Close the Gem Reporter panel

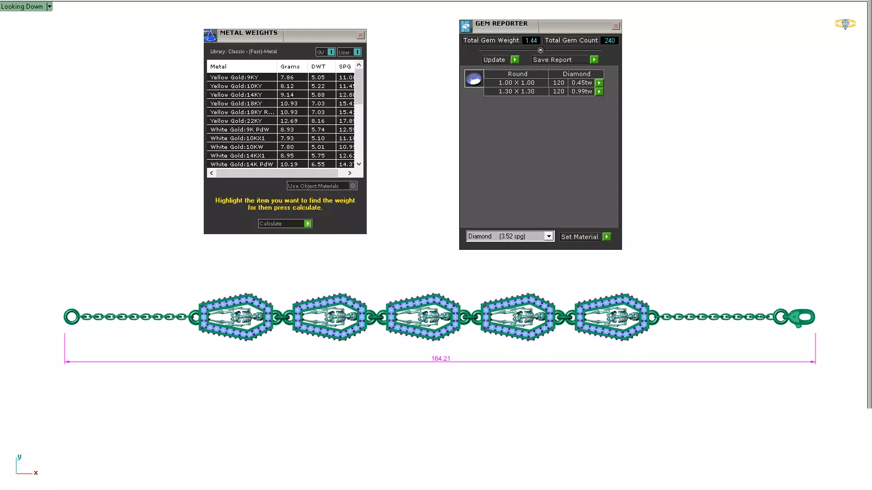coord(616,26)
